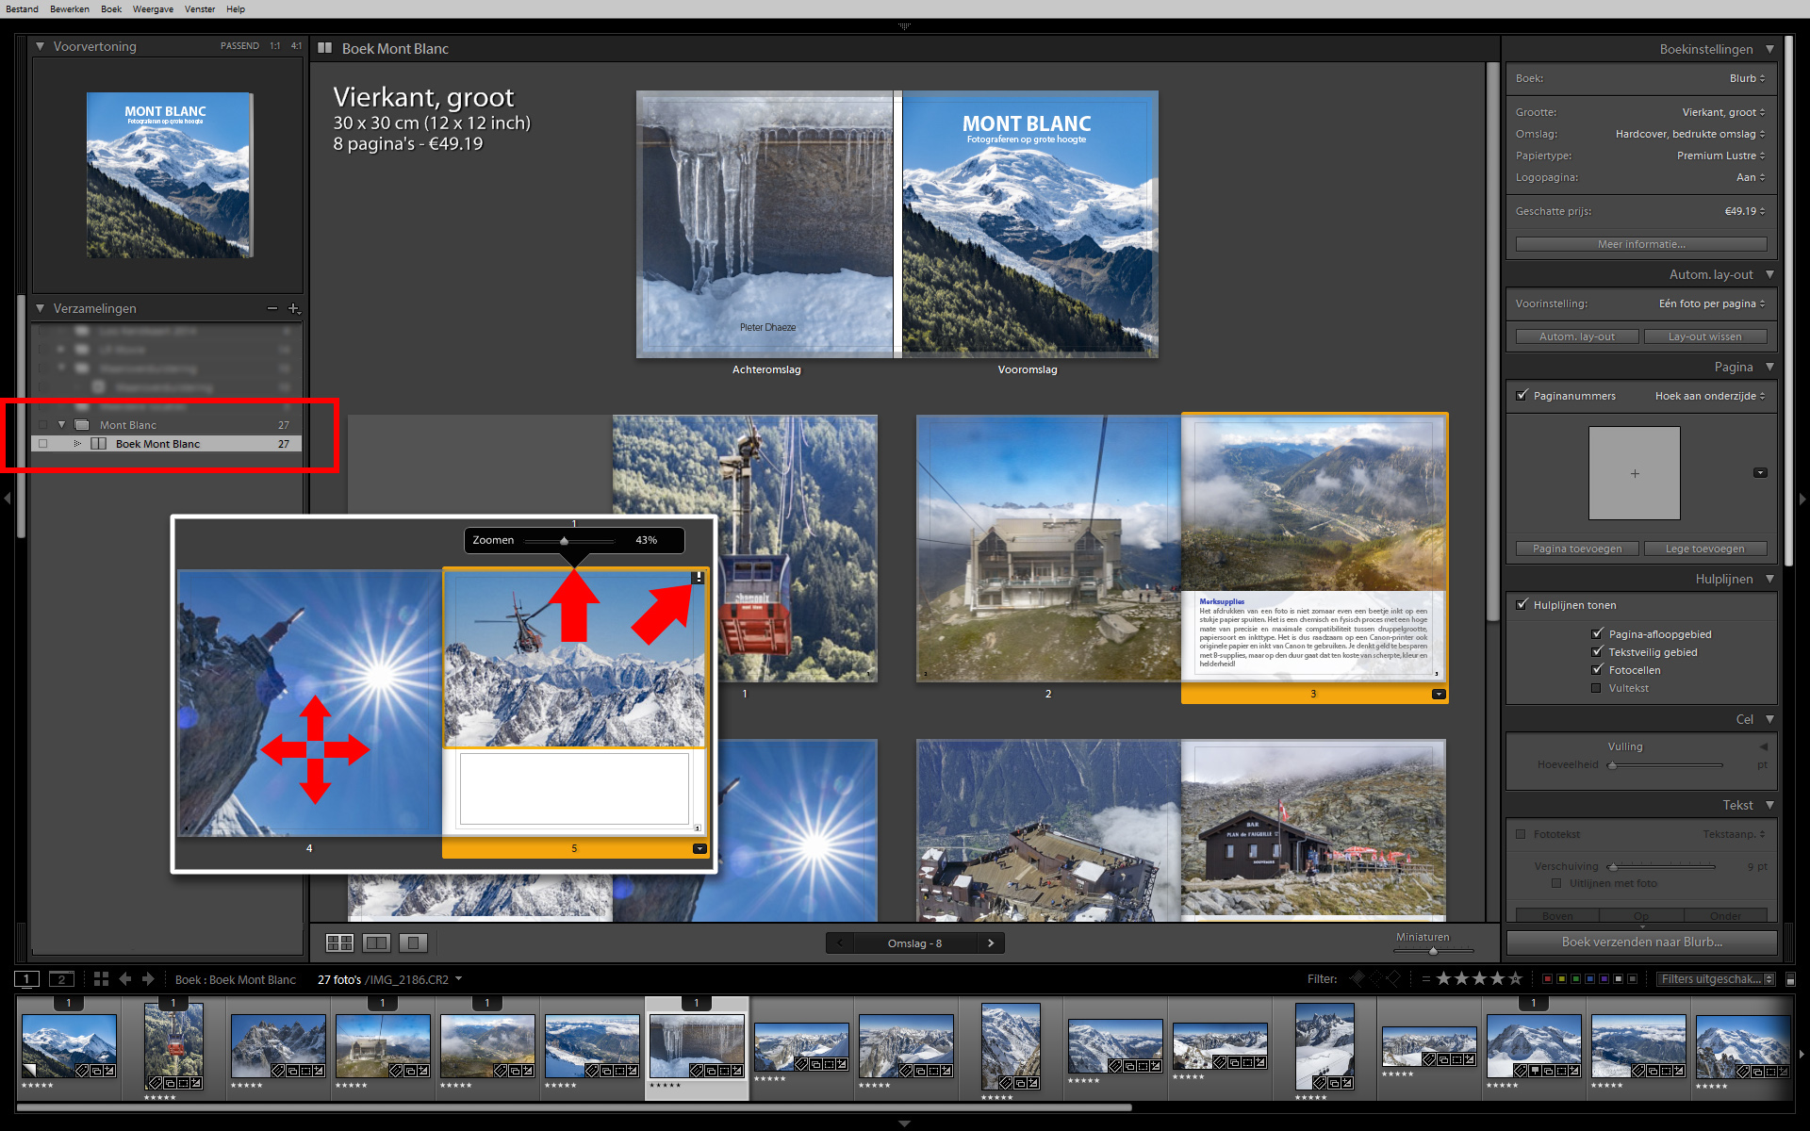Switch to multi-page view icon

point(339,942)
